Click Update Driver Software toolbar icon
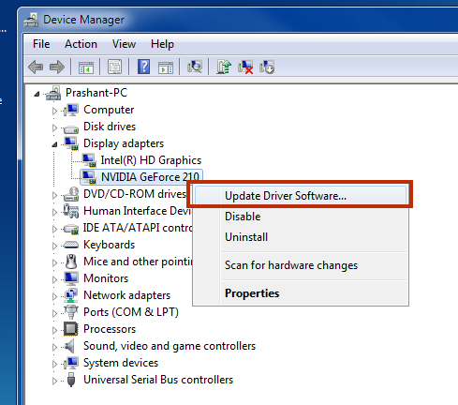 224,67
